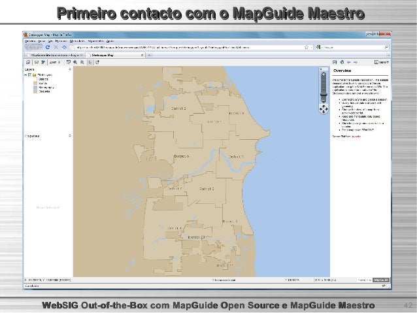Click the pan arrows navigator control

point(324,109)
